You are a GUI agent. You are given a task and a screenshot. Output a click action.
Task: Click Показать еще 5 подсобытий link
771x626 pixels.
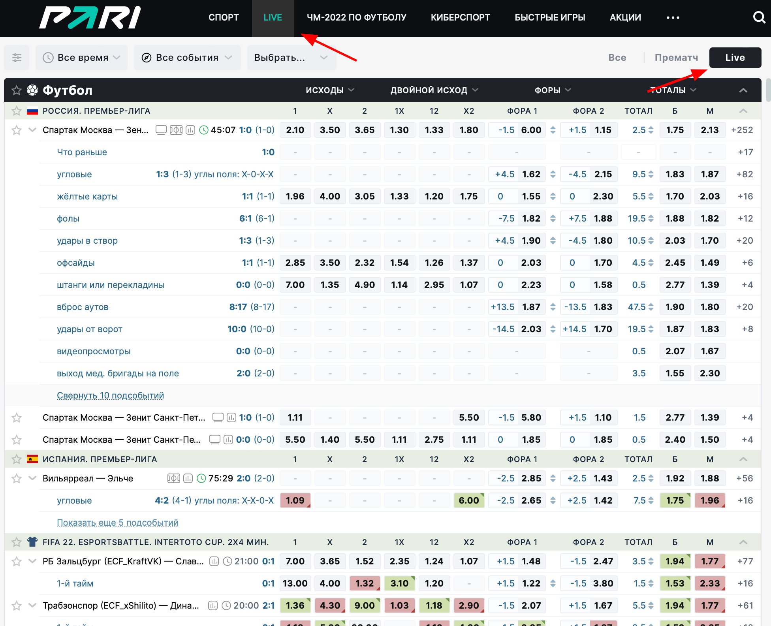[x=117, y=523]
